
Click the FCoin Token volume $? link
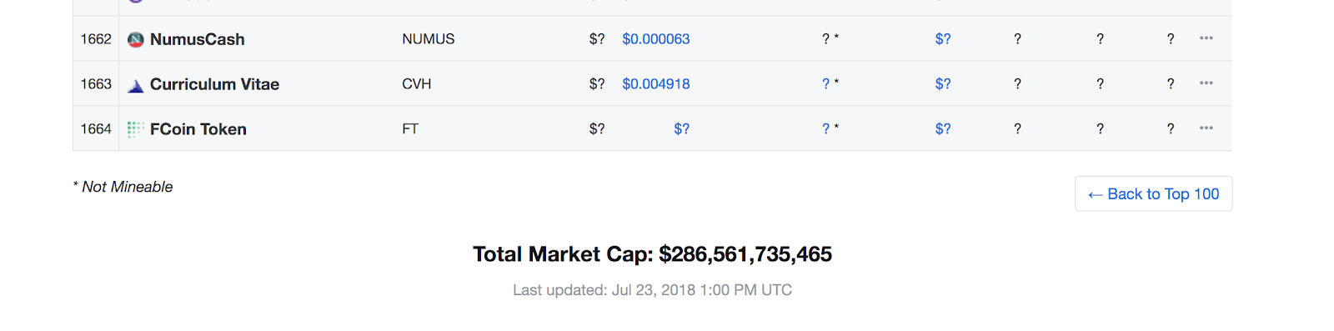click(x=943, y=129)
